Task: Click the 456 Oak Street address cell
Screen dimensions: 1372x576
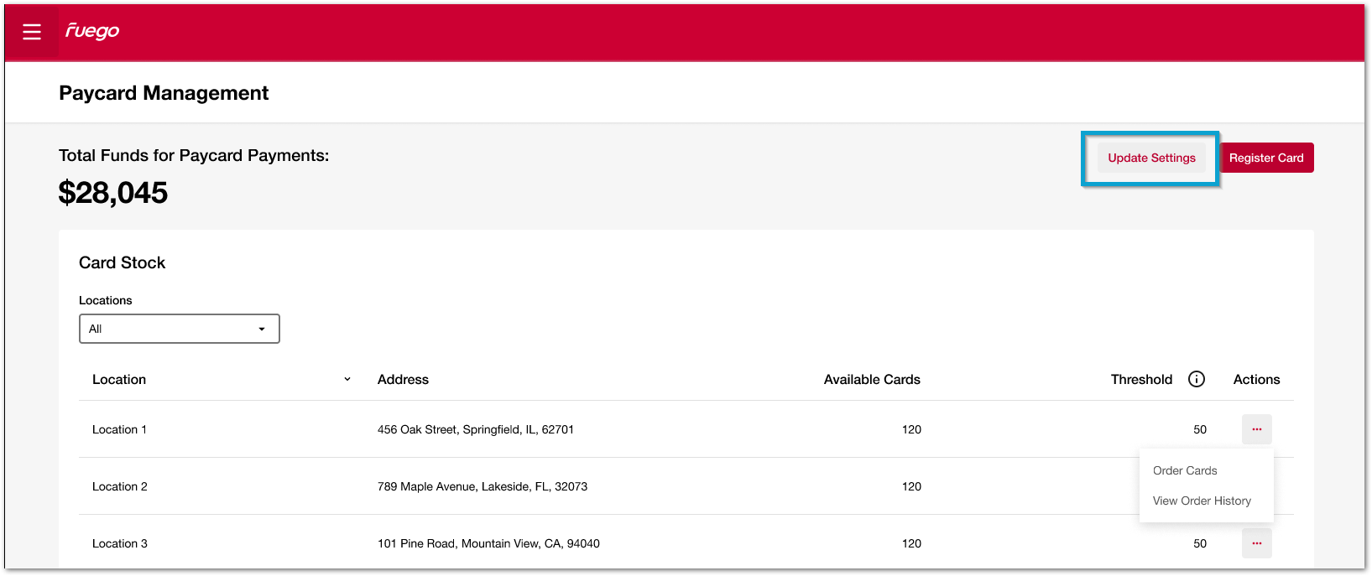Action: [x=475, y=429]
